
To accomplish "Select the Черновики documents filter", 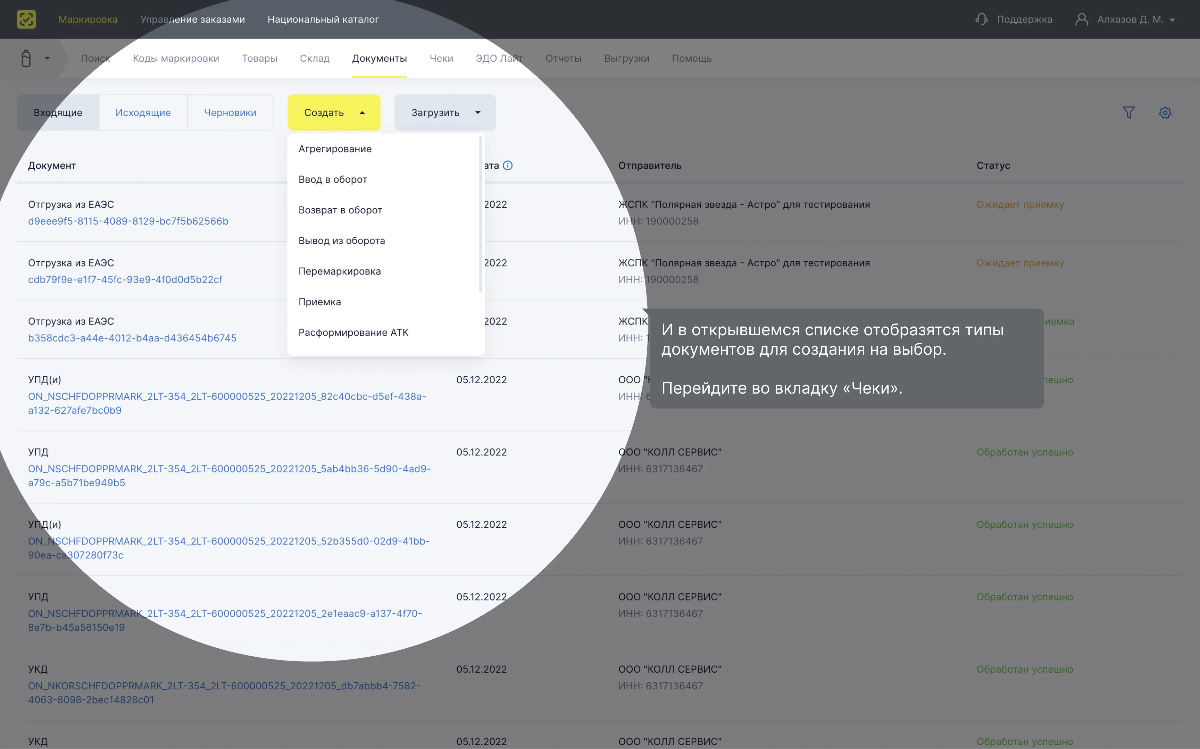I will click(x=231, y=112).
